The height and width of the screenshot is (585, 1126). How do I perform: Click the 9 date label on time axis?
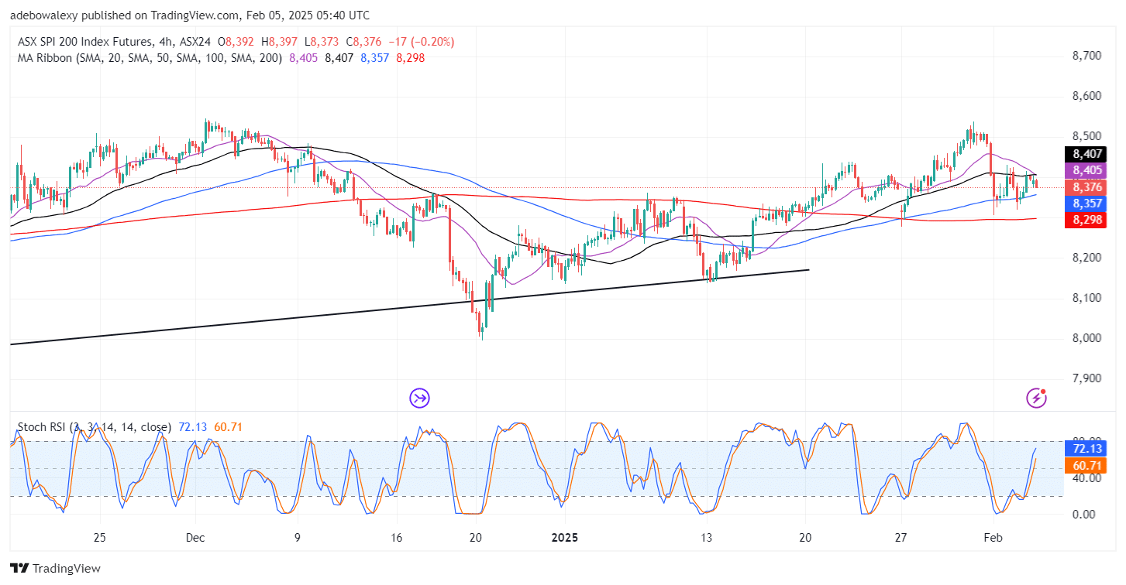298,538
